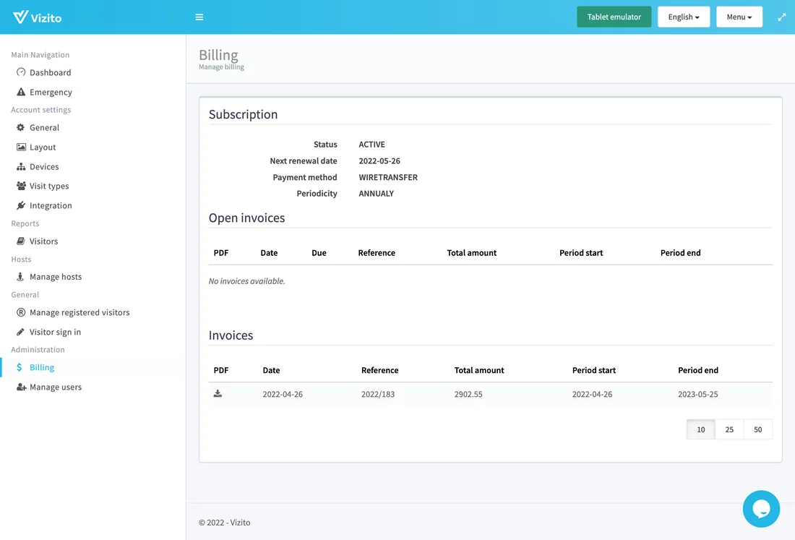The width and height of the screenshot is (795, 540).
Task: Toggle fullscreen with the expand arrows
Action: 781,17
